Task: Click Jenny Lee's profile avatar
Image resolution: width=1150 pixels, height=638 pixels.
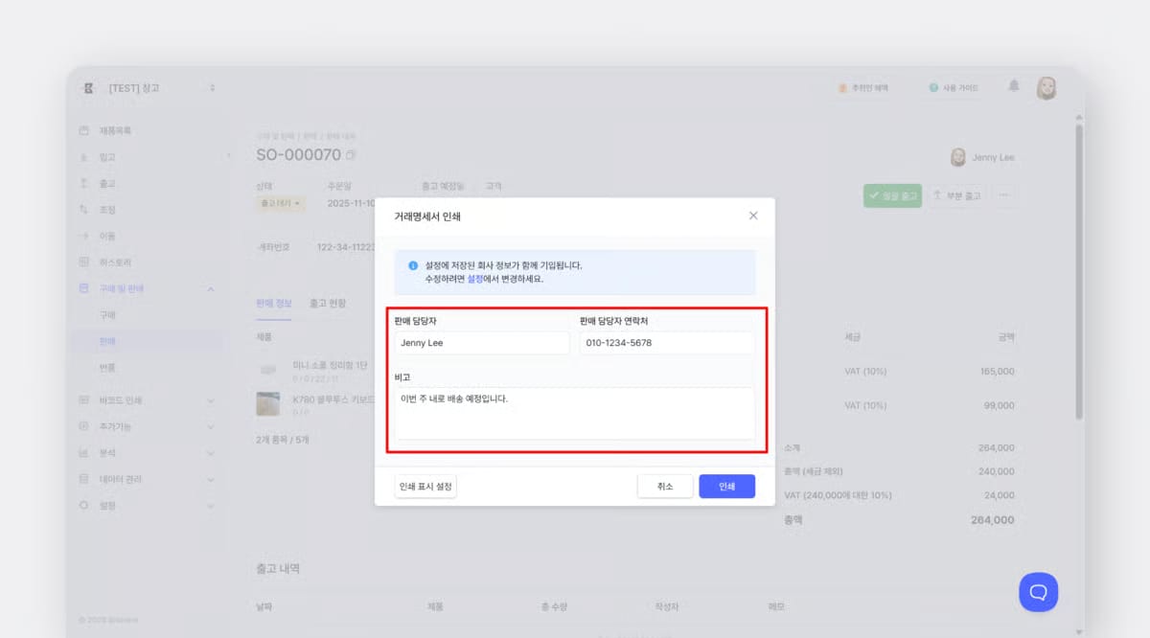Action: pos(1046,87)
